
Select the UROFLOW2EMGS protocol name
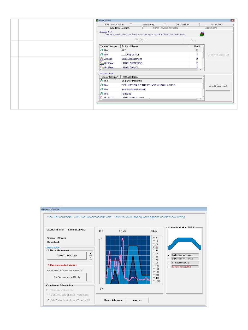[x=132, y=63]
